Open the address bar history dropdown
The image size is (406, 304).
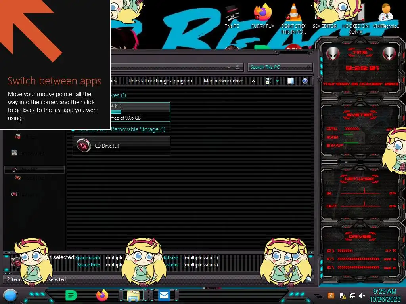[x=229, y=67]
